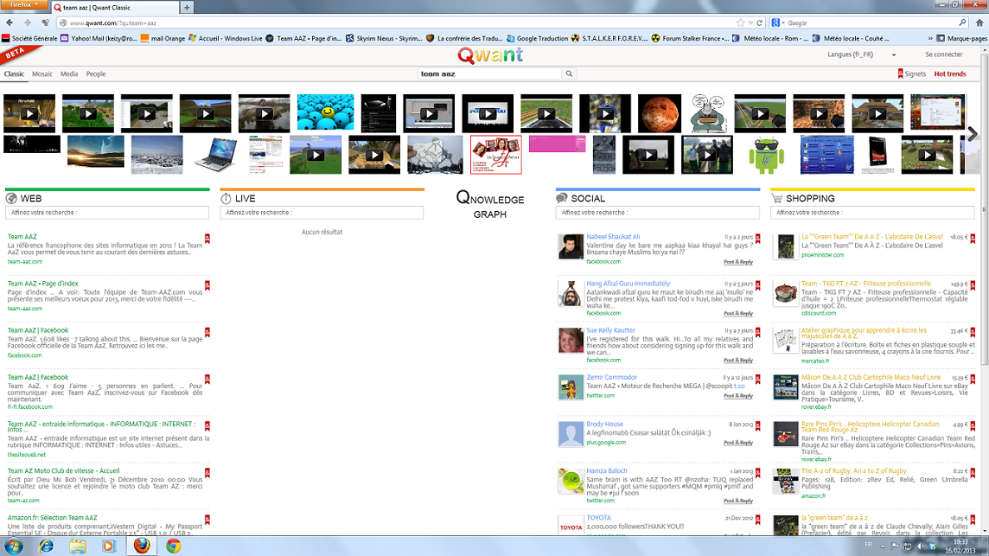989x556 pixels.
Task: Click the Firefox reload page icon
Action: (x=760, y=23)
